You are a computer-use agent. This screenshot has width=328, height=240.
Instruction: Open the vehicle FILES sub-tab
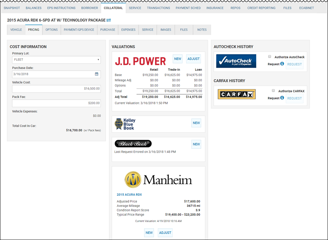184,30
